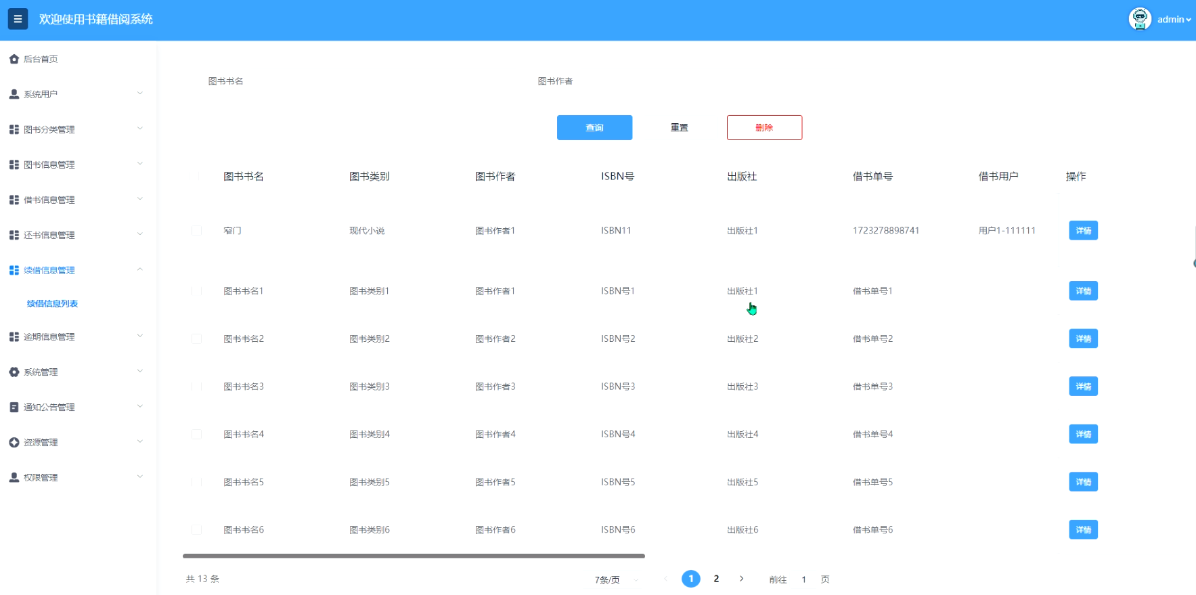The height and width of the screenshot is (595, 1196).
Task: Click the ISBN号 column header
Action: 617,176
